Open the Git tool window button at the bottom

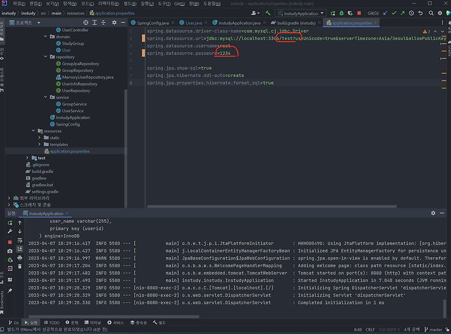point(13,323)
